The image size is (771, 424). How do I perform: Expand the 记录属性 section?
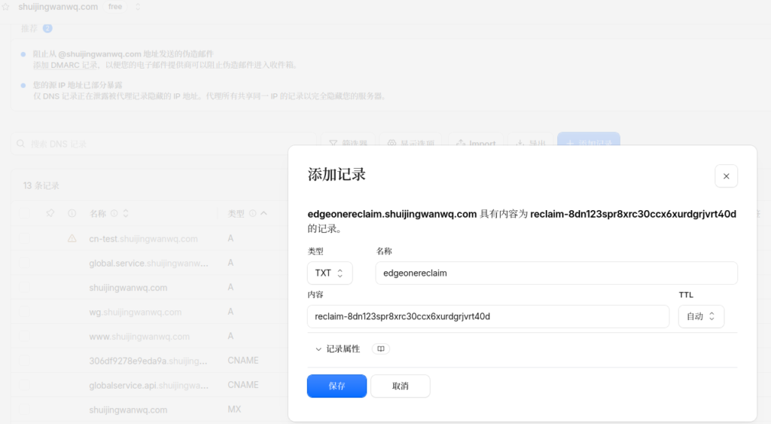[x=337, y=349]
